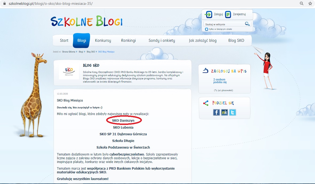This screenshot has height=184, width=315.
Task: Go to Strona Główna breadcrumb
Action: (x=69, y=52)
